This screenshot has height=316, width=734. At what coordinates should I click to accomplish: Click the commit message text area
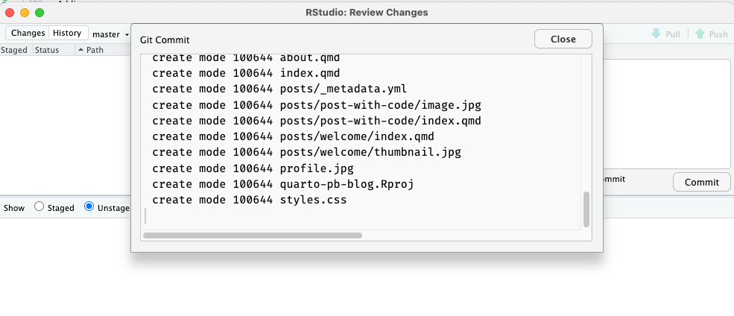pyautogui.click(x=667, y=114)
